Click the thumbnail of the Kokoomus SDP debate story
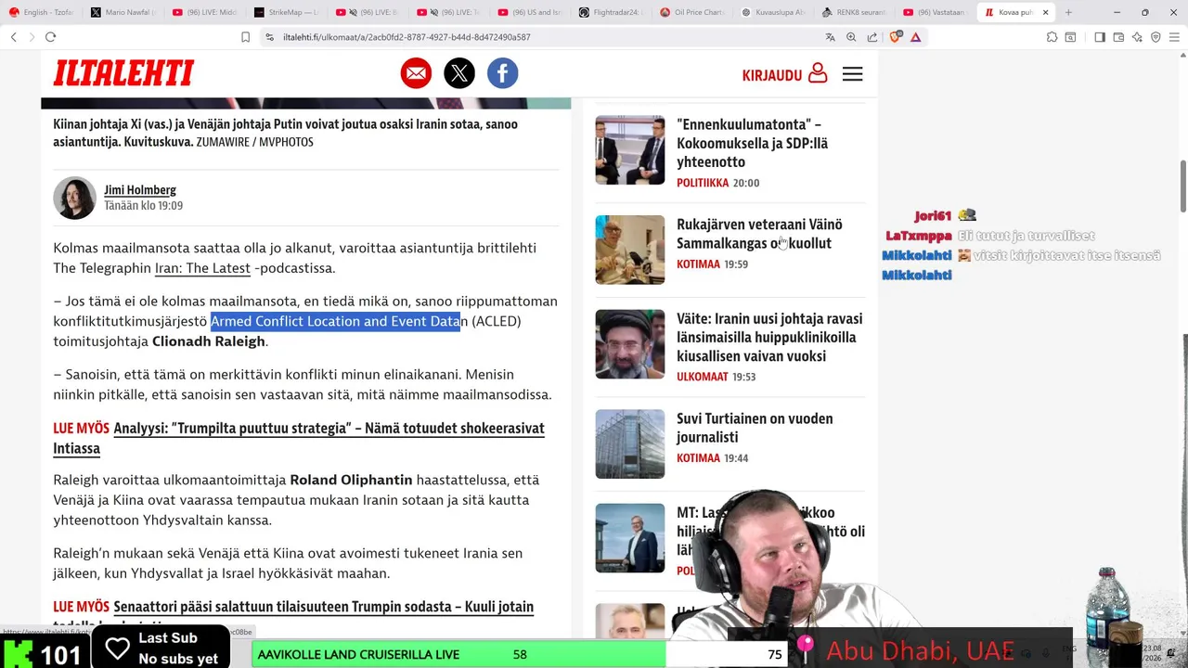 (x=630, y=150)
